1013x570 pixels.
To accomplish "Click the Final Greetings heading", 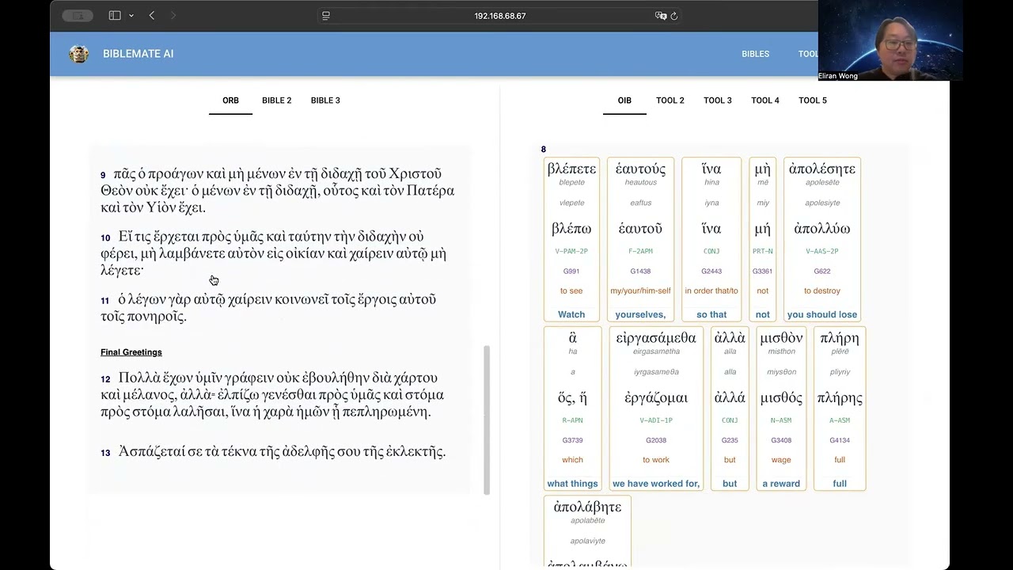I will pyautogui.click(x=131, y=352).
